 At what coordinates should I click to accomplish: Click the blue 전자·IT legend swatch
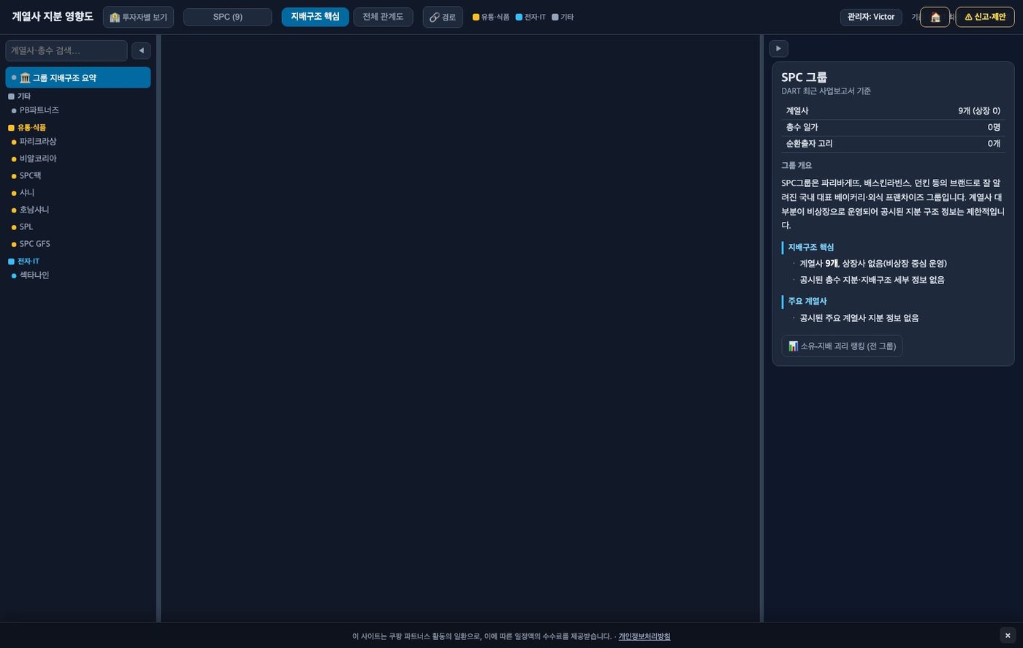(x=519, y=17)
